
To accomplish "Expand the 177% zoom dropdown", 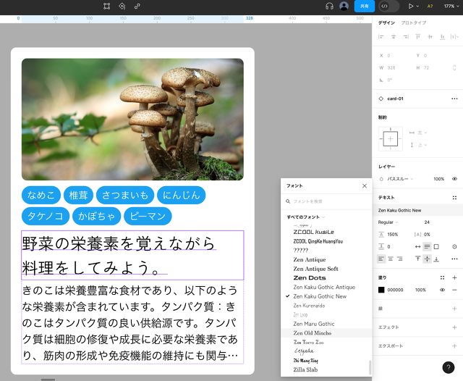I will pos(449,6).
